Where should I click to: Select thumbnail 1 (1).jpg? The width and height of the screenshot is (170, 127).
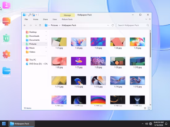(59, 42)
